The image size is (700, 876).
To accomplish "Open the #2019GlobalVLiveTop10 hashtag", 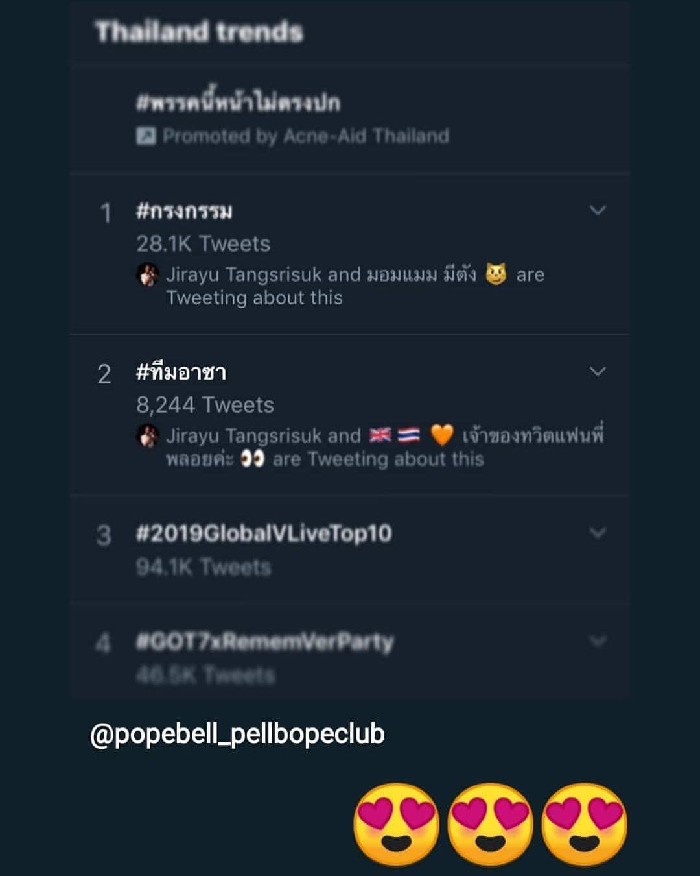I will (264, 533).
